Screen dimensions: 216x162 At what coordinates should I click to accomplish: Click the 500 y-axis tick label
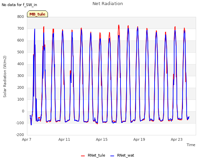point(21,52)
